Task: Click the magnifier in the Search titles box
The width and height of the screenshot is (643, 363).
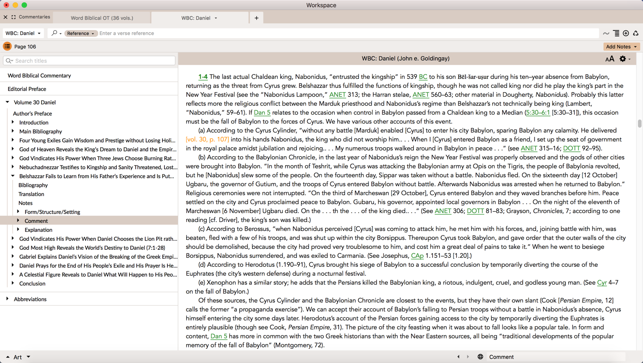Action: point(9,61)
